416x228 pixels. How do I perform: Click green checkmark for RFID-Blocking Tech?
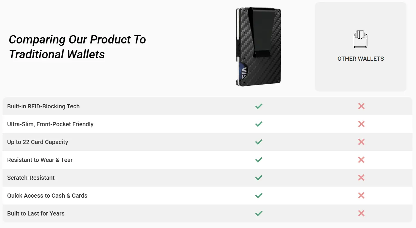[x=259, y=106]
